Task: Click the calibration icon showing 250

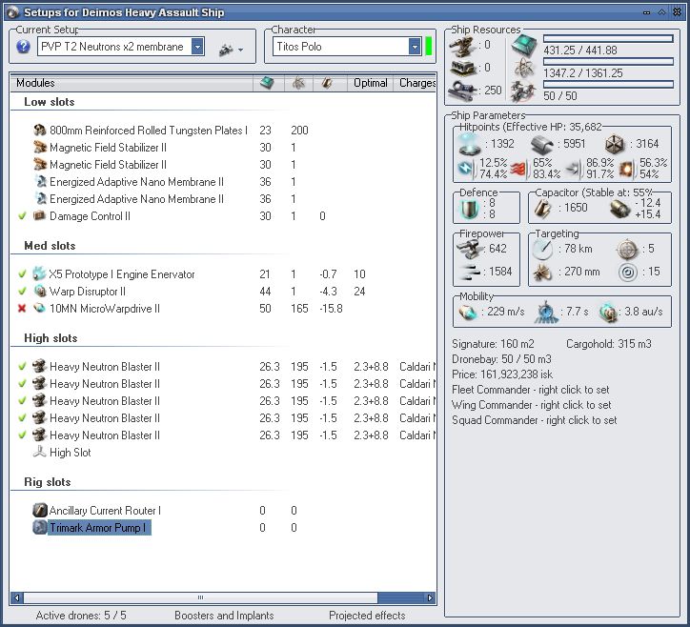Action: click(x=463, y=91)
